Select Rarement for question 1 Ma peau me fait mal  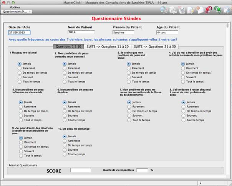coord(20,68)
